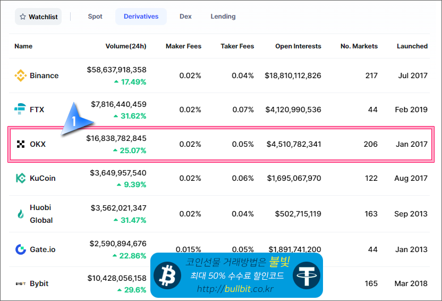This screenshot has height=301, width=442.
Task: Select Bybit 29.6% volume change
Action: click(x=132, y=290)
